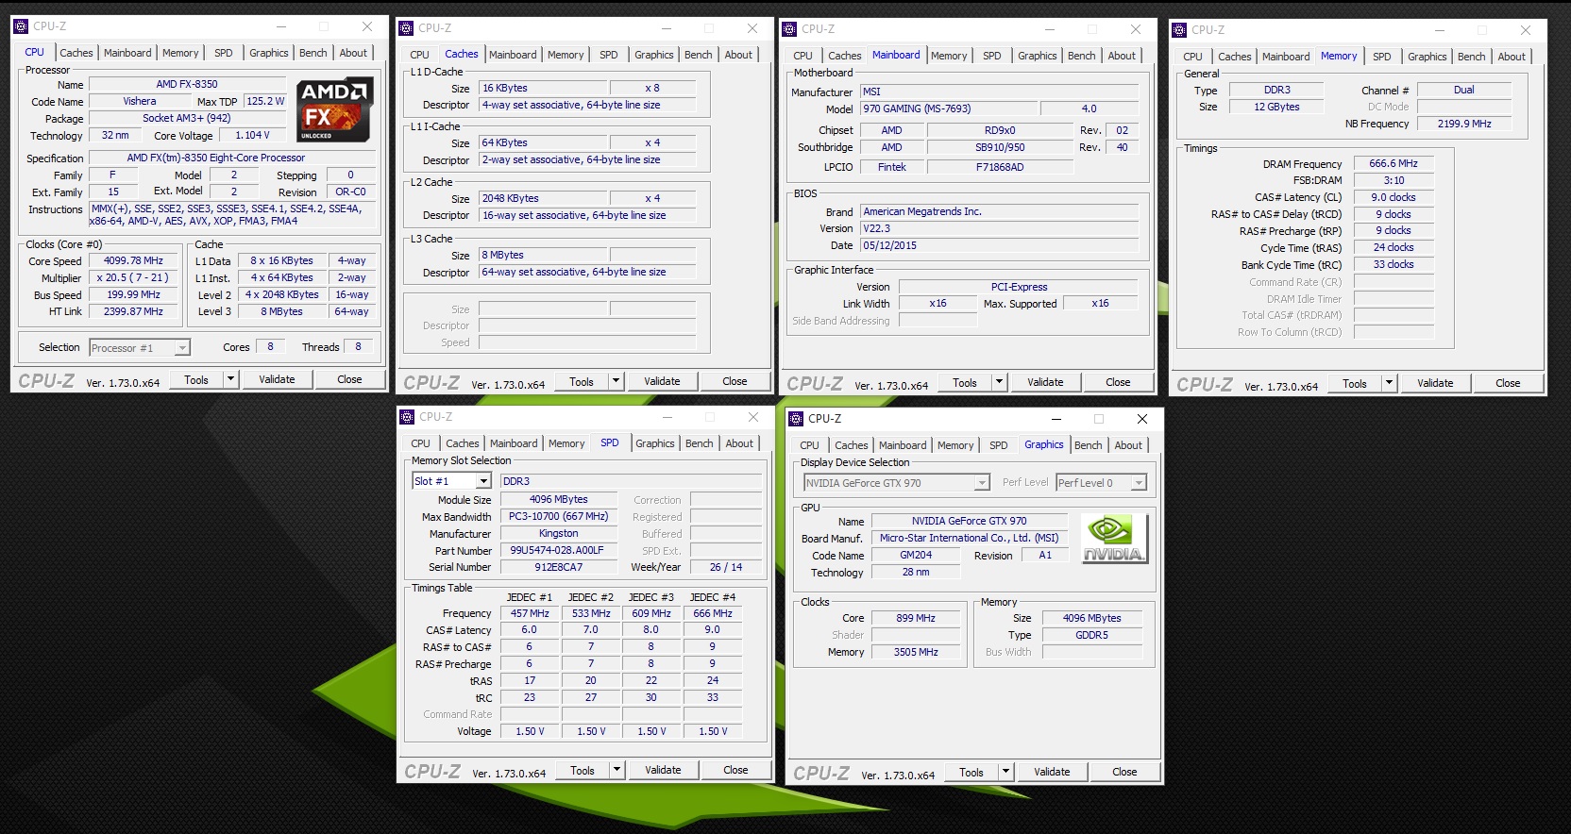This screenshot has width=1571, height=834.
Task: Expand the NVIDIA GeForce GTX 970 device dropdown
Action: tap(982, 483)
